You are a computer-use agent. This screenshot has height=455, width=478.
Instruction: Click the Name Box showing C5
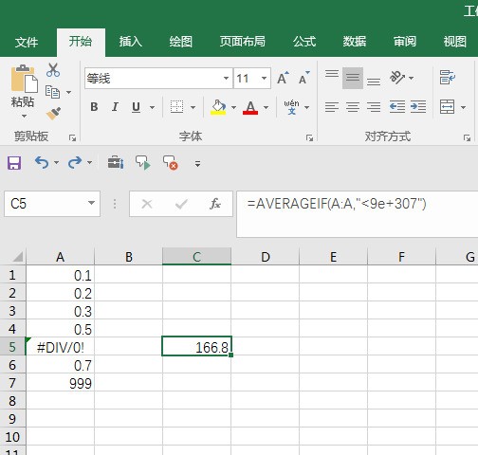click(x=52, y=204)
